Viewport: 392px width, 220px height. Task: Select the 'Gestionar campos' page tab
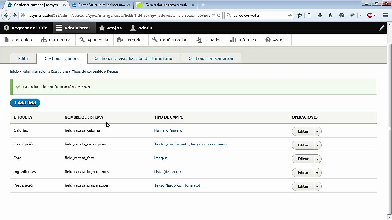[x=62, y=58]
